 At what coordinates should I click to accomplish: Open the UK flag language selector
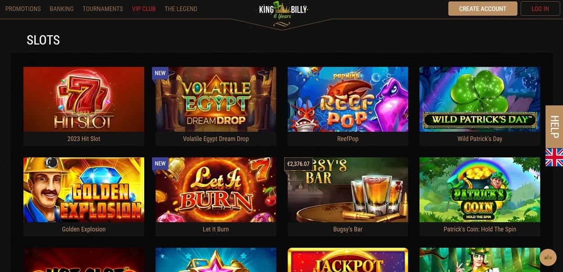click(x=554, y=157)
